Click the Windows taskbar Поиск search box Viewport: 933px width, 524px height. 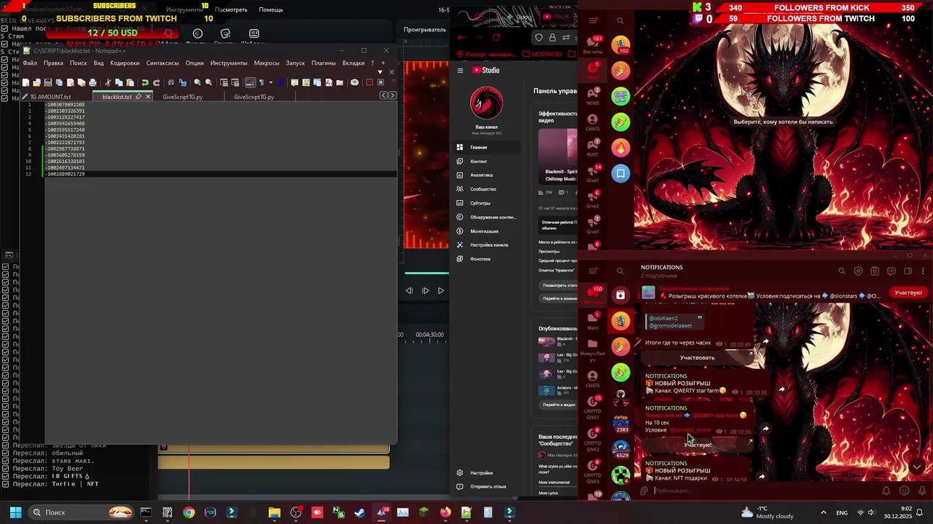tap(82, 512)
